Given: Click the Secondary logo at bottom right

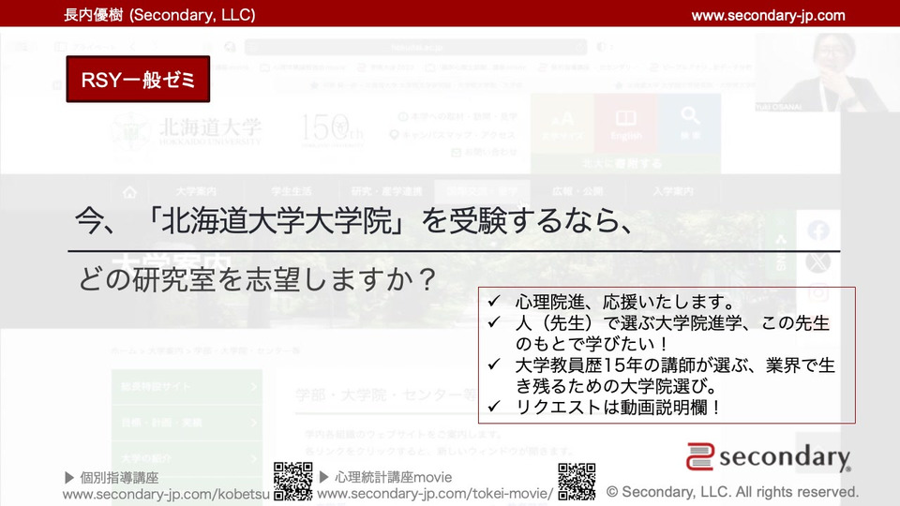Looking at the screenshot, I should point(769,457).
